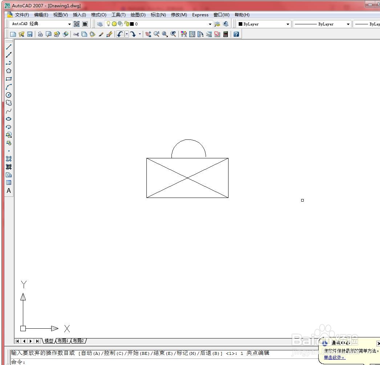The image size is (380, 365).
Task: Toggle layer 0 lock icon
Action: point(126,24)
